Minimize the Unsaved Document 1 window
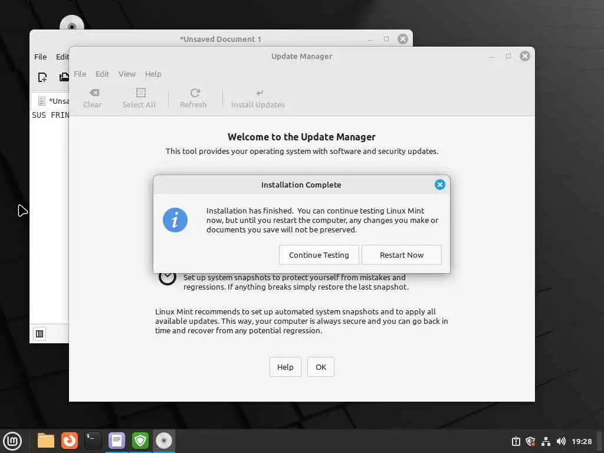Image resolution: width=604 pixels, height=453 pixels. tap(370, 40)
